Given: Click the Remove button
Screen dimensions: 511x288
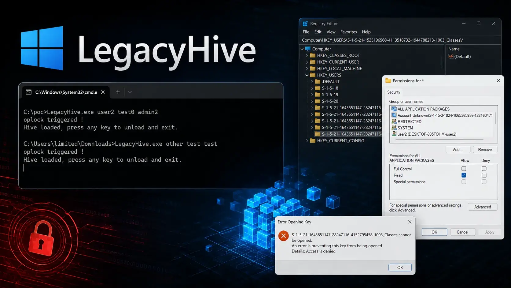Looking at the screenshot, I should coord(485,149).
